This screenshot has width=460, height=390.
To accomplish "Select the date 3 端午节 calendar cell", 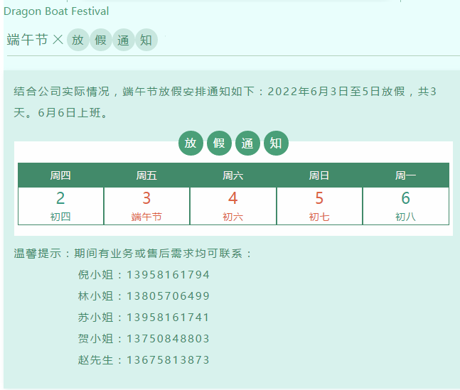I will (x=146, y=206).
